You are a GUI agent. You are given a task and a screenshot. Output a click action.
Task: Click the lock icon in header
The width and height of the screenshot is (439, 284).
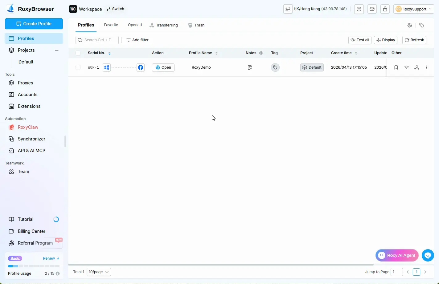[385, 9]
